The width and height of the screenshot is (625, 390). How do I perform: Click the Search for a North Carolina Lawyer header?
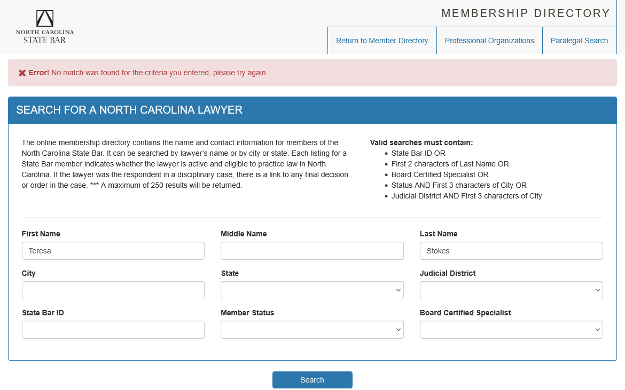129,110
